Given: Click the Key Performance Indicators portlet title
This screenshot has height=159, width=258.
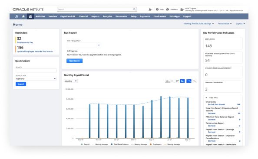Looking at the screenshot, I should click(218, 33).
